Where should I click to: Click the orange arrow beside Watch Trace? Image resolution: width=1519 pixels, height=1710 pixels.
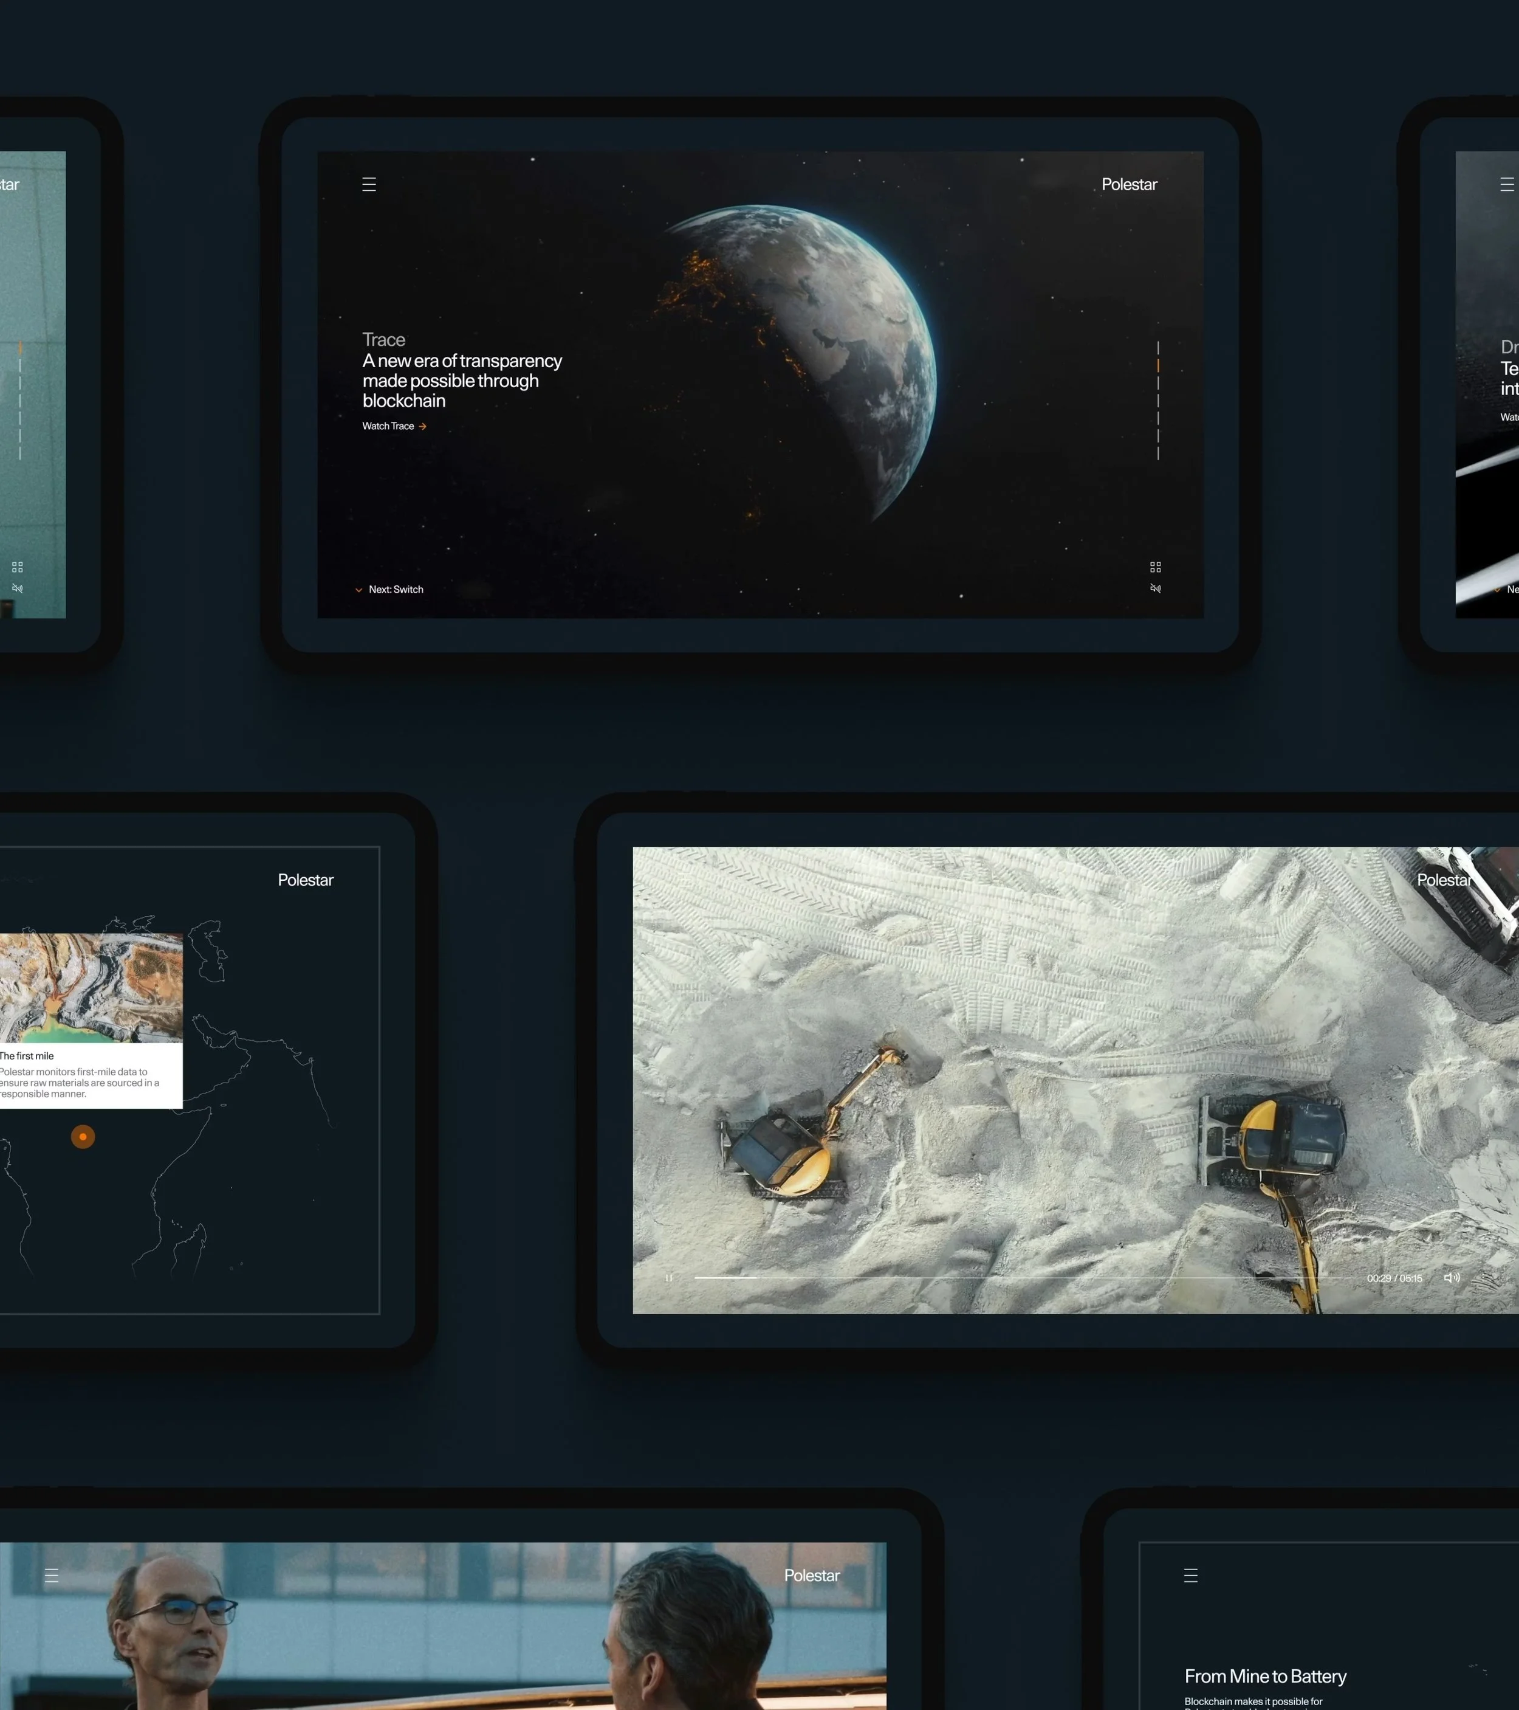tap(422, 426)
